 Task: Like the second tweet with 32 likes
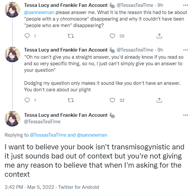(x=112, y=100)
